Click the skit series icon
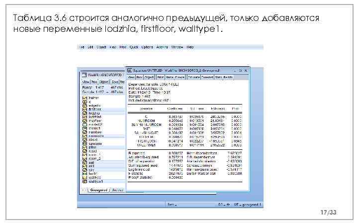The width and height of the screenshot is (358, 224). point(85,166)
